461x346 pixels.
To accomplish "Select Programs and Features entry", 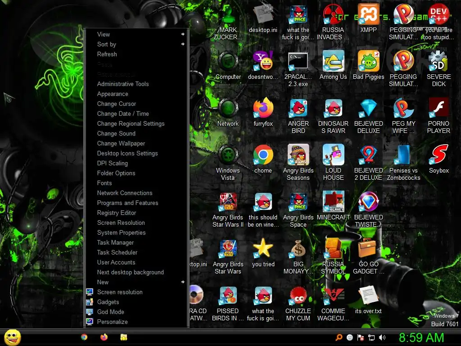I will pos(136,203).
